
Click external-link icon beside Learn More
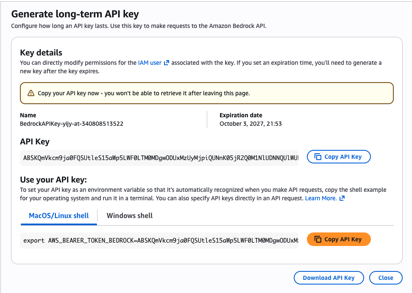[342, 198]
